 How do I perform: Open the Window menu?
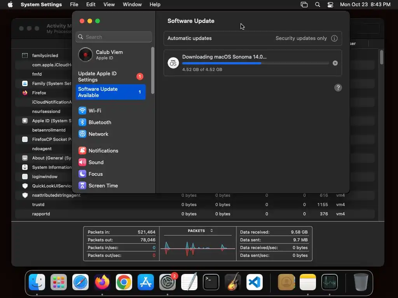click(132, 5)
